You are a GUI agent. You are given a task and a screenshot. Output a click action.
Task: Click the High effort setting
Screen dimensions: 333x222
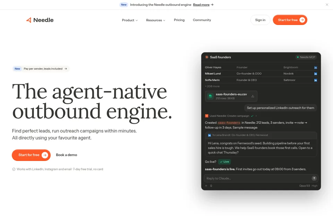click(x=315, y=186)
